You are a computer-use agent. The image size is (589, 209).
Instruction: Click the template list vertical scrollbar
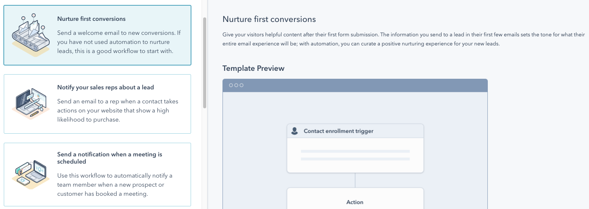point(205,63)
